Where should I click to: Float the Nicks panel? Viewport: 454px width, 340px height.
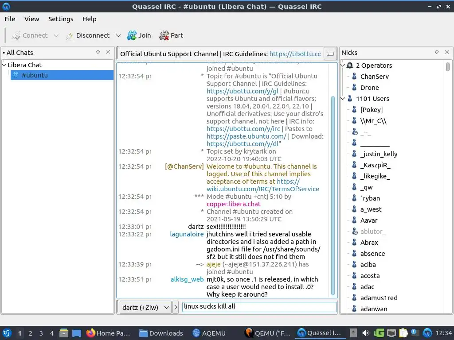click(437, 52)
